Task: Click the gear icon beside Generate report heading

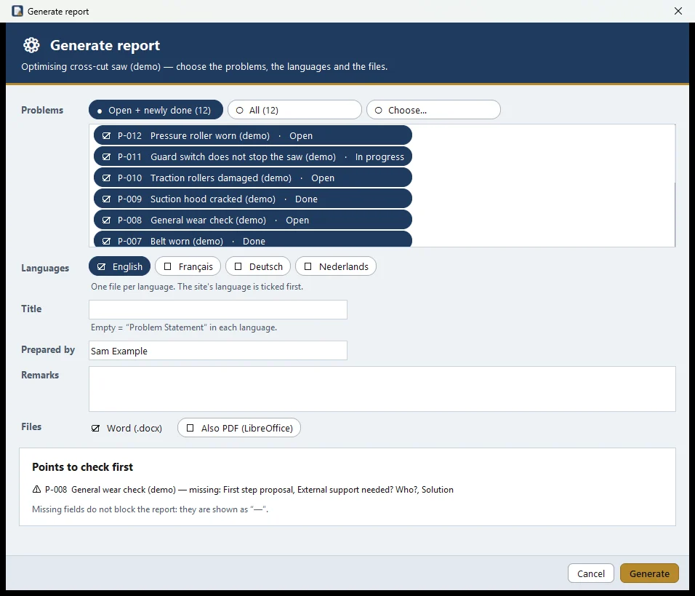Action: pyautogui.click(x=31, y=45)
